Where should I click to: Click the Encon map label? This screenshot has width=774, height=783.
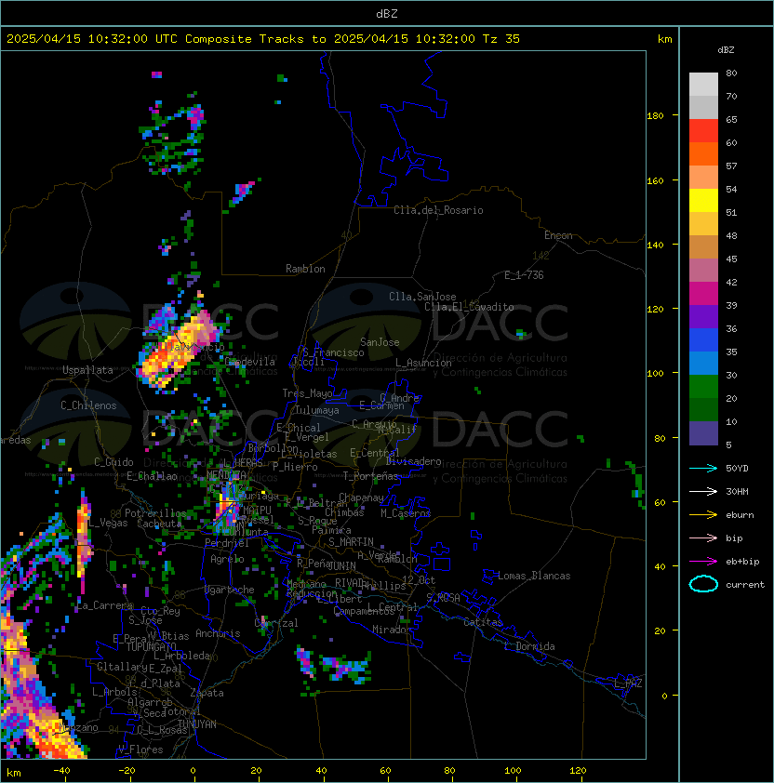(x=558, y=235)
